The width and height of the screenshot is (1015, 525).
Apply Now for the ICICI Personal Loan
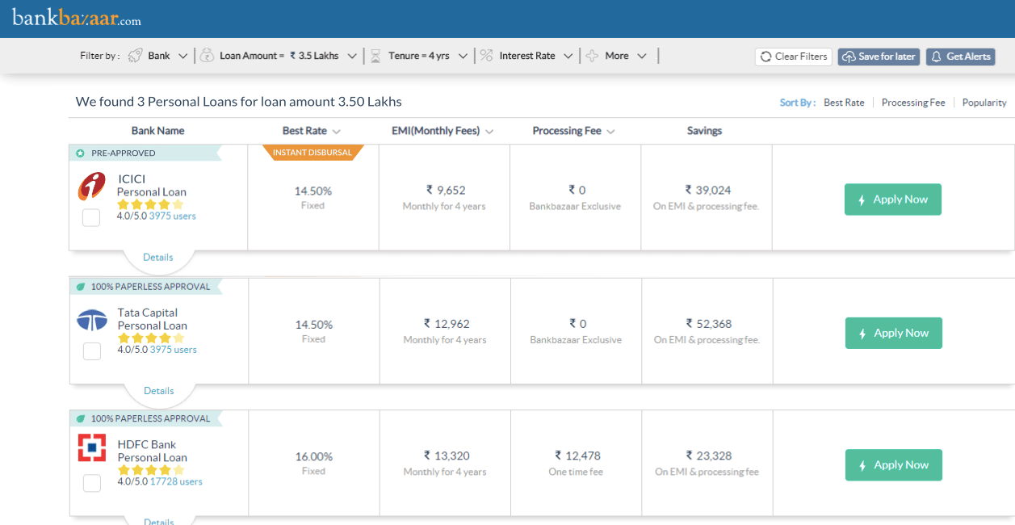[892, 199]
